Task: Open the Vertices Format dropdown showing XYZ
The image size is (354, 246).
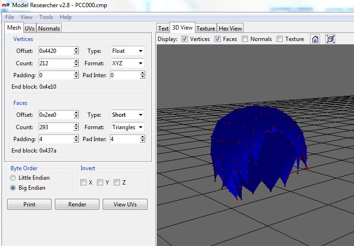Action: 128,63
